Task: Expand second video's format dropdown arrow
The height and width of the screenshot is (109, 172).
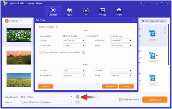Action: pos(157,56)
